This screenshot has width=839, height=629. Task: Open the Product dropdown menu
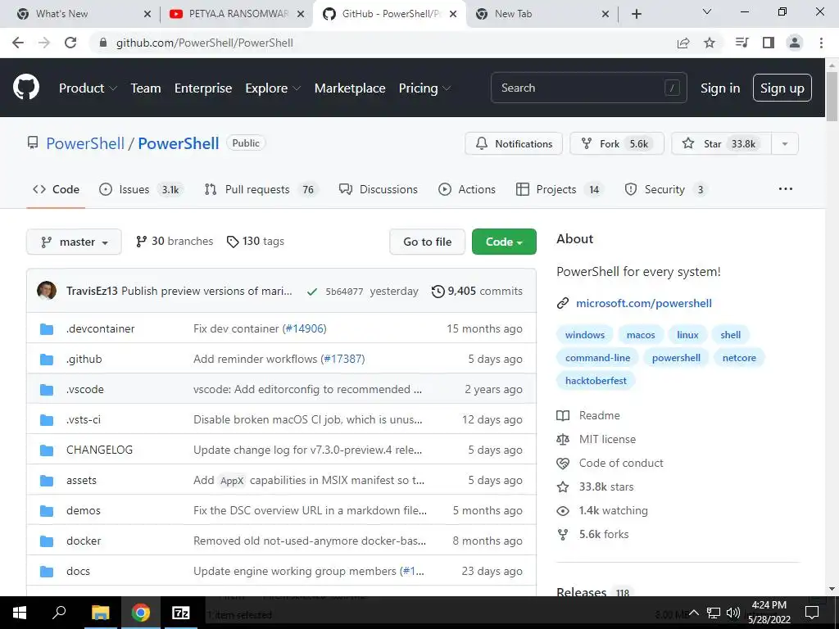coord(88,88)
